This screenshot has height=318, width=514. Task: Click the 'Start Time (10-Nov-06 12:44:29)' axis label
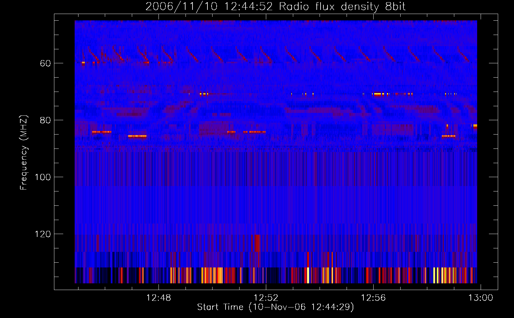[275, 307]
